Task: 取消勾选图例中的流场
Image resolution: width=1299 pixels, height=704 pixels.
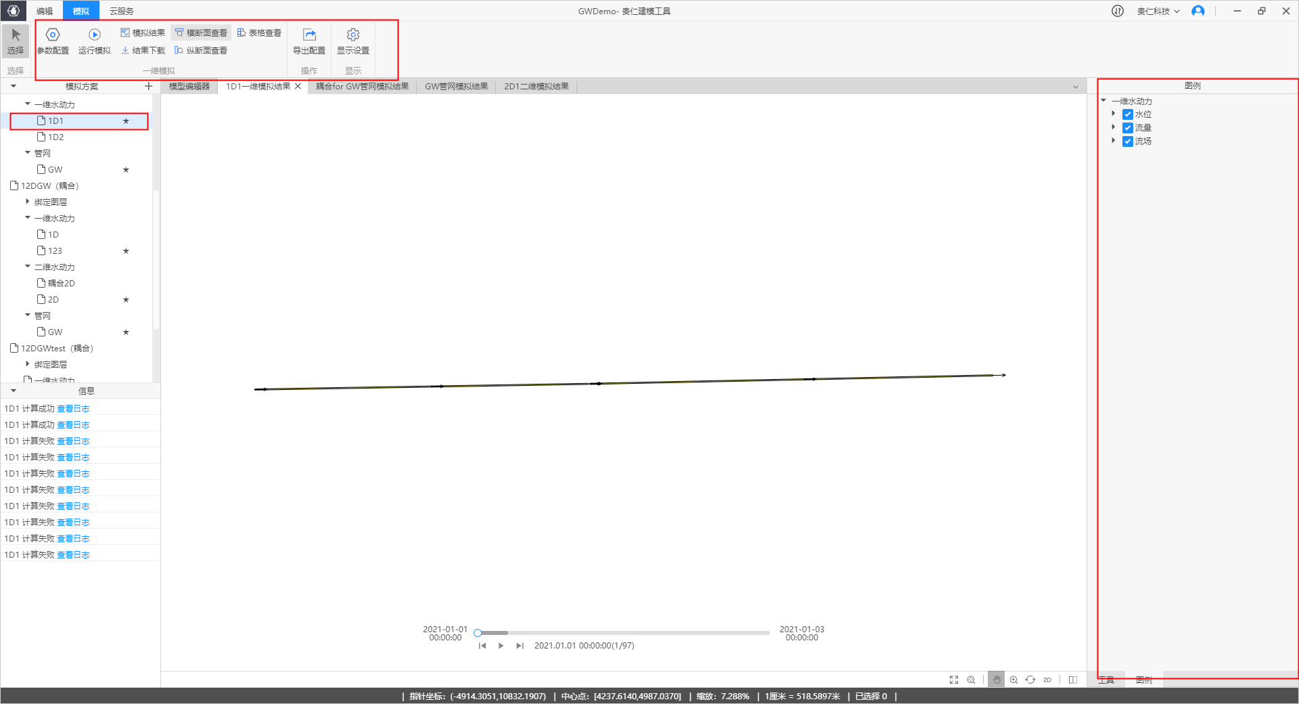Action: [x=1128, y=141]
